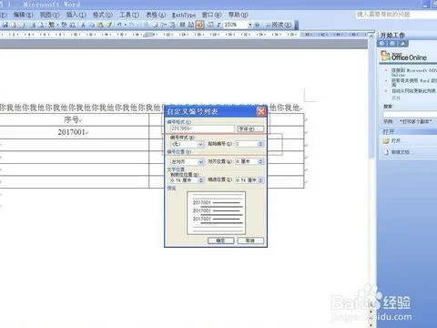Open the 编号样式 dropdown showing (无)
Viewport: 437px width, 328px height.
[187, 144]
